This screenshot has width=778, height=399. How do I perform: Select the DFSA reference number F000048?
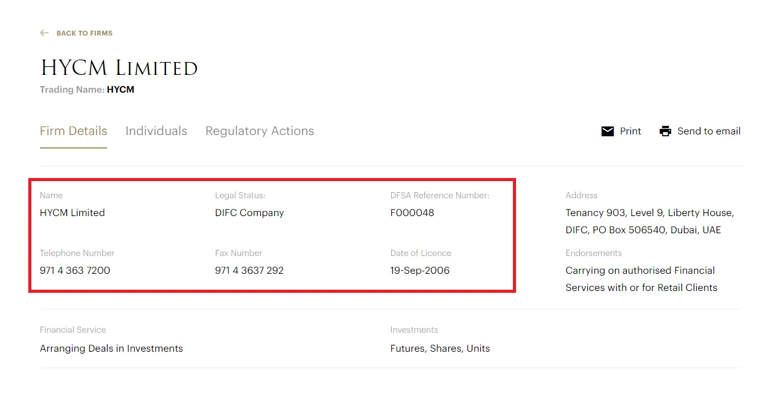[x=412, y=213]
